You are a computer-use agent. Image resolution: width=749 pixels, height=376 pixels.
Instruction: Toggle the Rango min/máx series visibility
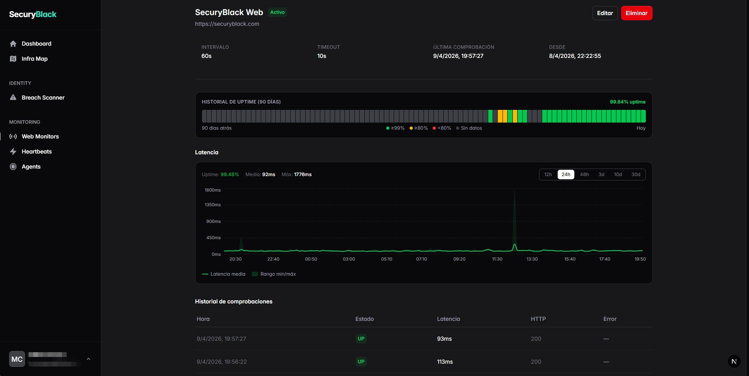273,274
